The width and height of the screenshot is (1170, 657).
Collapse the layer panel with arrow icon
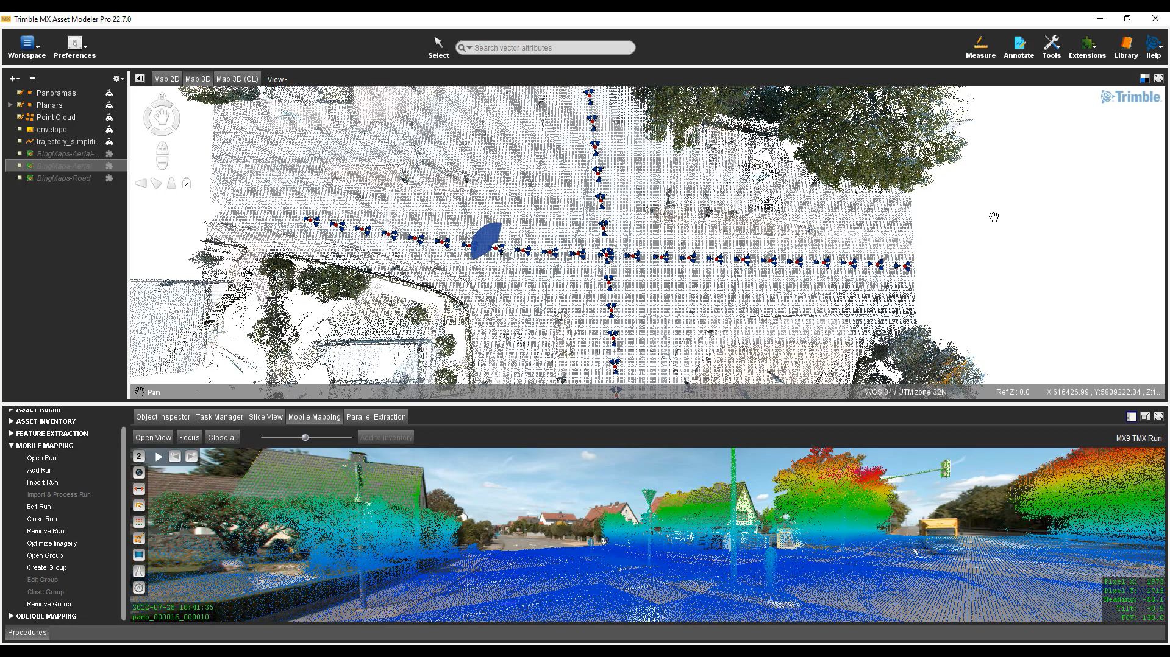[x=140, y=79]
